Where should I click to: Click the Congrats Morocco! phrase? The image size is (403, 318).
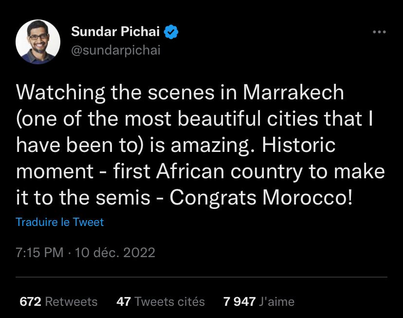point(261,197)
